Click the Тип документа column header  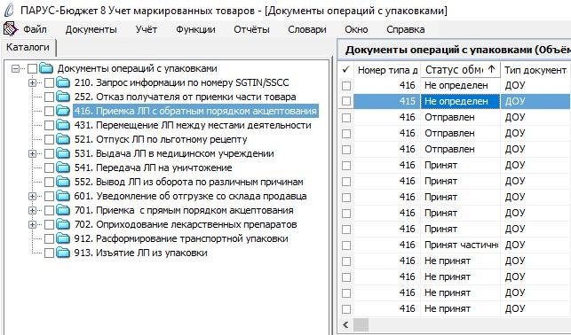pos(535,70)
